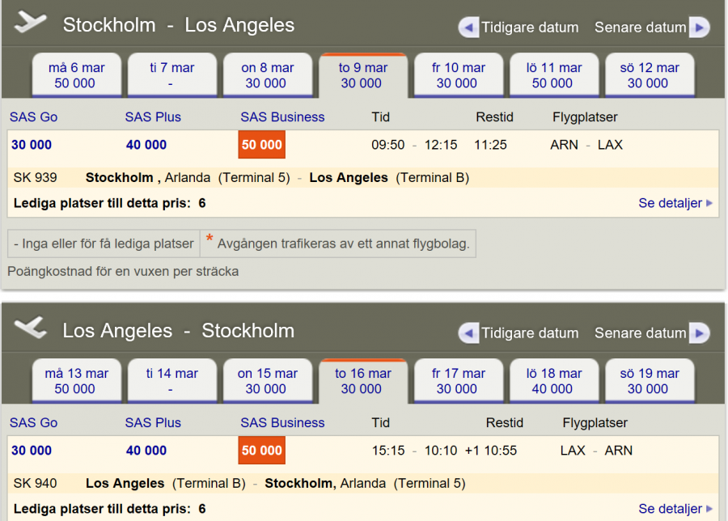The width and height of the screenshot is (728, 521).
Task: Switch to the sö 12 mar tab
Action: pos(648,75)
